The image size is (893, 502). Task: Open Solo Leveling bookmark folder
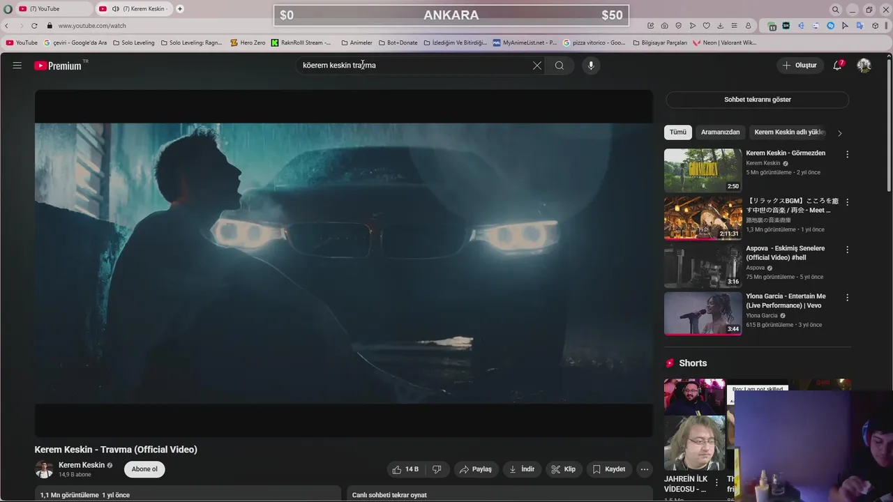pos(133,43)
